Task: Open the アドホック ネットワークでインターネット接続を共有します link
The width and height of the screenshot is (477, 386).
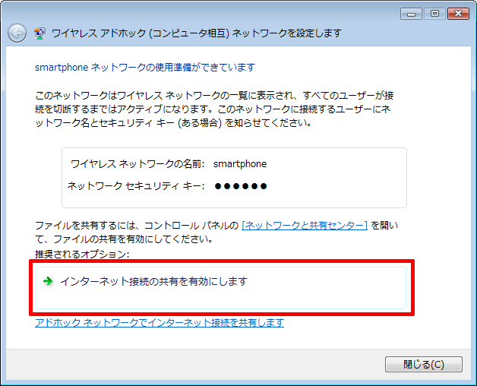Action: coord(160,322)
